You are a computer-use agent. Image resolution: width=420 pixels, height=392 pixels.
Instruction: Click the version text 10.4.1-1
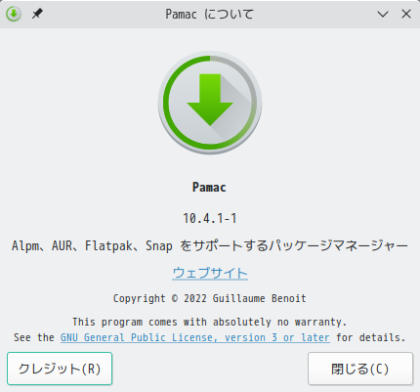(210, 218)
